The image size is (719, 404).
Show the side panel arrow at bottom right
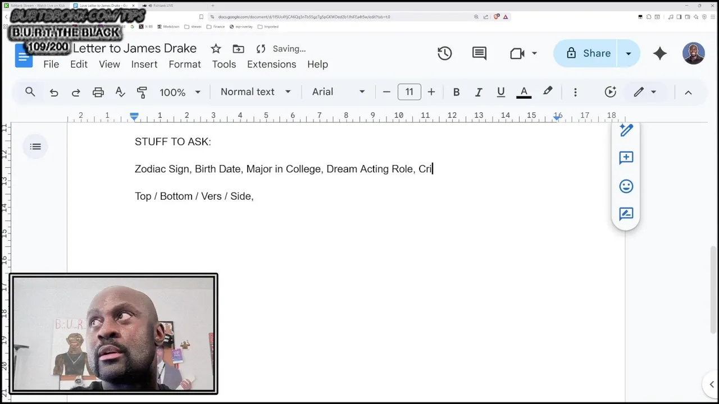[x=712, y=385]
